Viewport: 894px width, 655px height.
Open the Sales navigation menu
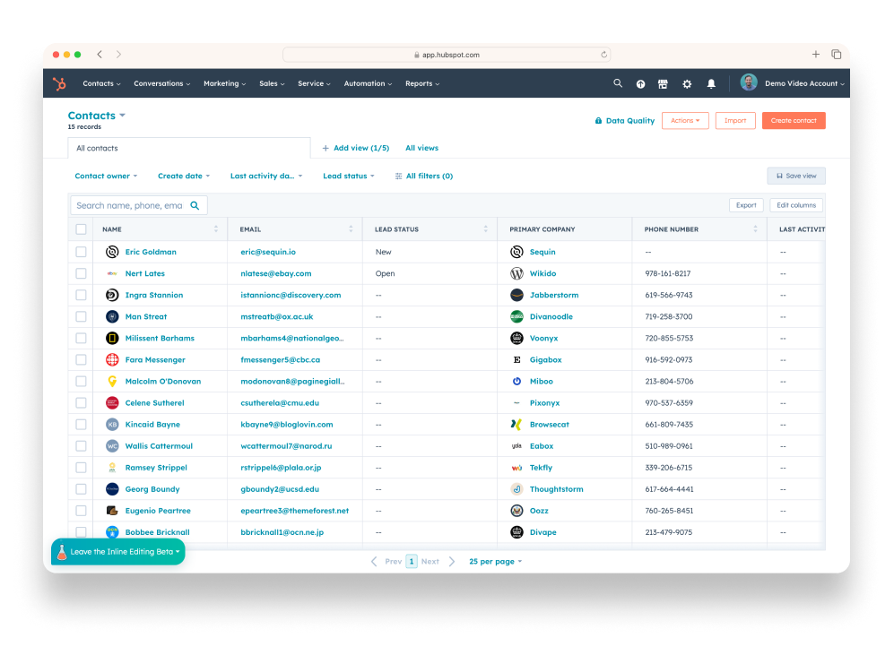pos(271,83)
